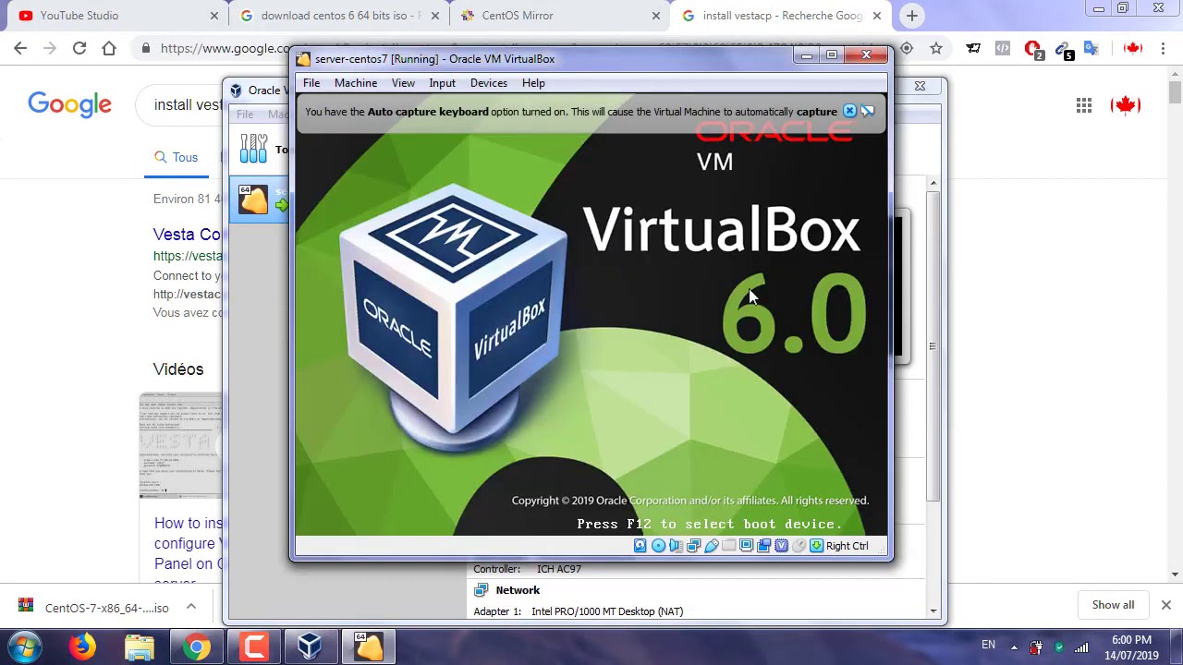Viewport: 1183px width, 665px height.
Task: Click the running VM taskbar icon
Action: coord(368,647)
